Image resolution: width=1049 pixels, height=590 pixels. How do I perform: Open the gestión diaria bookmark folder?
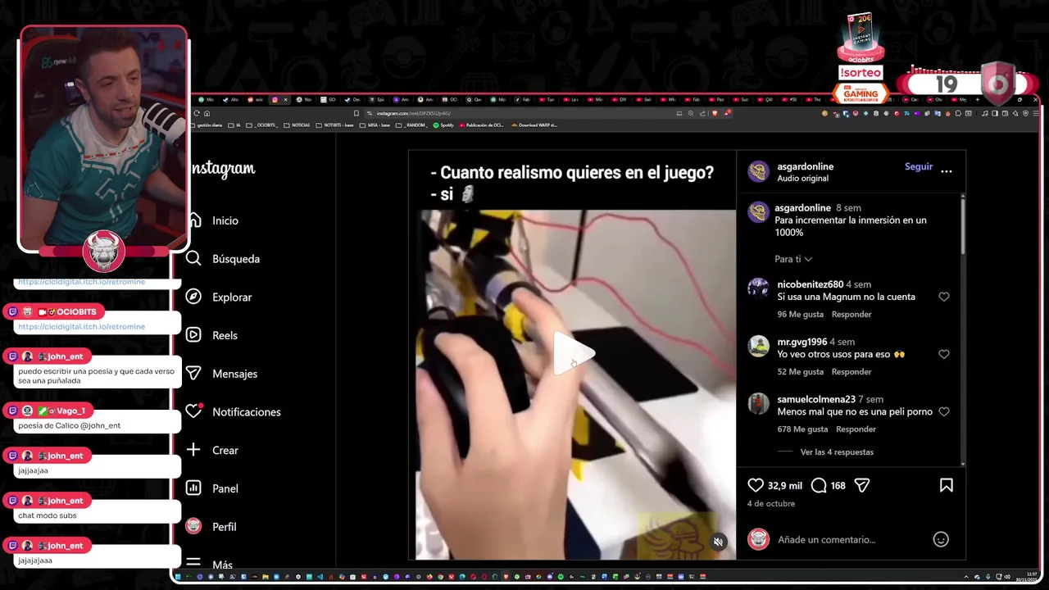[x=208, y=125]
